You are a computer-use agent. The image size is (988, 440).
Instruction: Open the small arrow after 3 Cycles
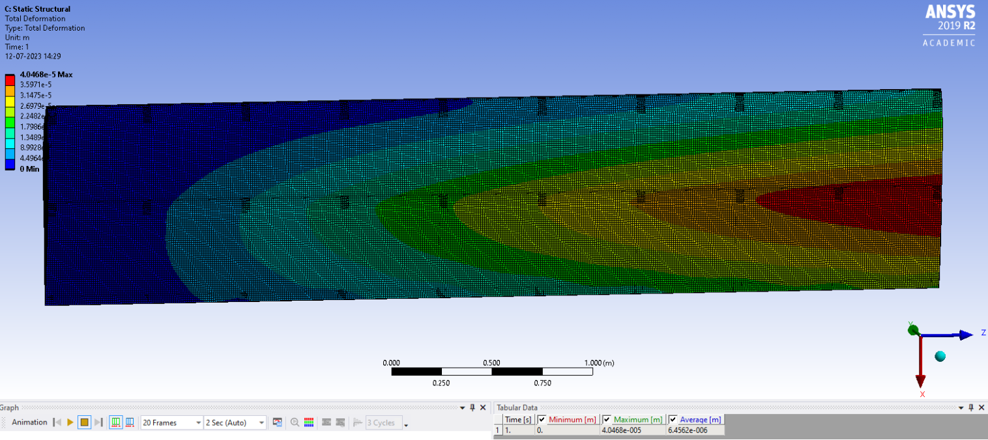tap(406, 425)
